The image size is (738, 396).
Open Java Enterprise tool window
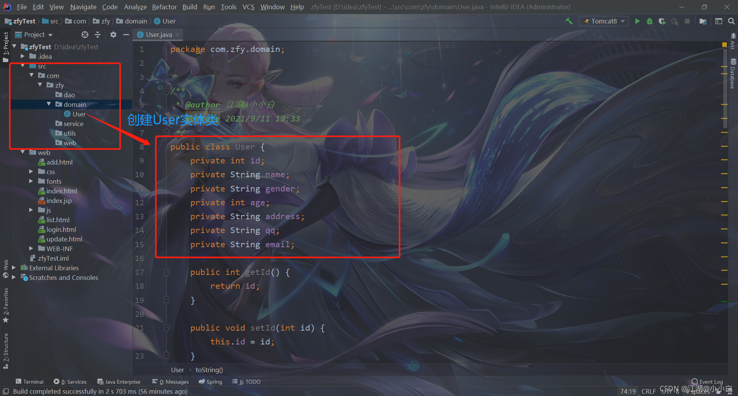[x=119, y=382]
